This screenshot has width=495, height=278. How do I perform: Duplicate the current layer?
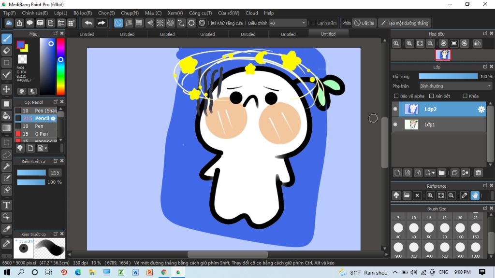[454, 173]
